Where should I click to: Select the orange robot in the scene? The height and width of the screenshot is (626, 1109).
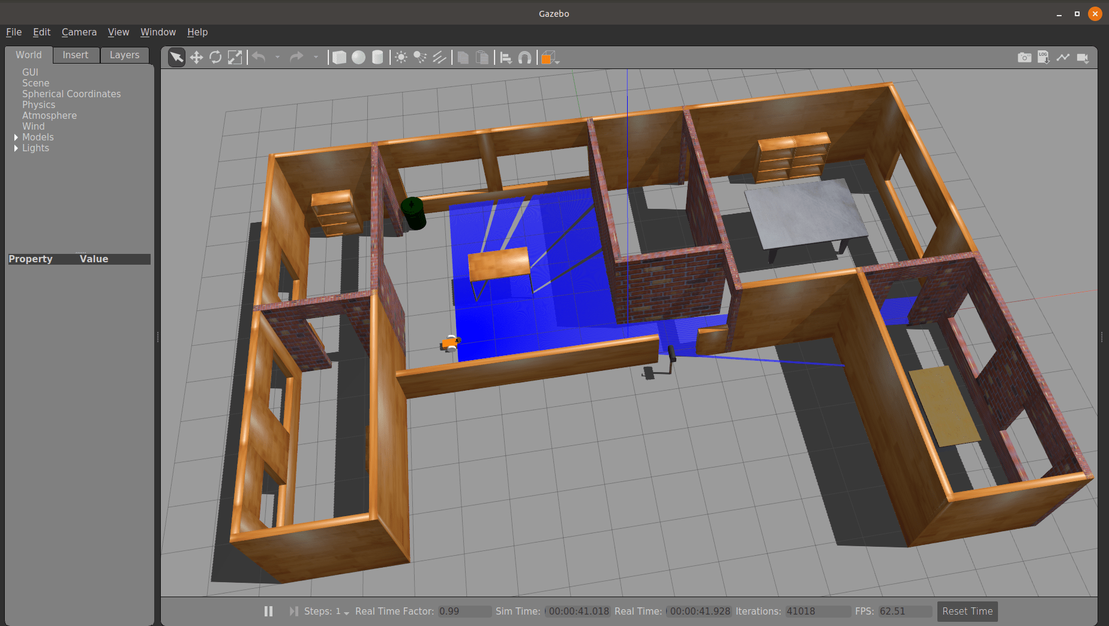click(450, 343)
